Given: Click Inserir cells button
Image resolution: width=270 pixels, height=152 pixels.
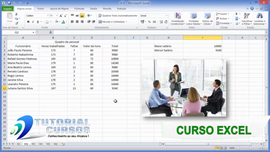Looking at the screenshot, I should tap(222, 14).
